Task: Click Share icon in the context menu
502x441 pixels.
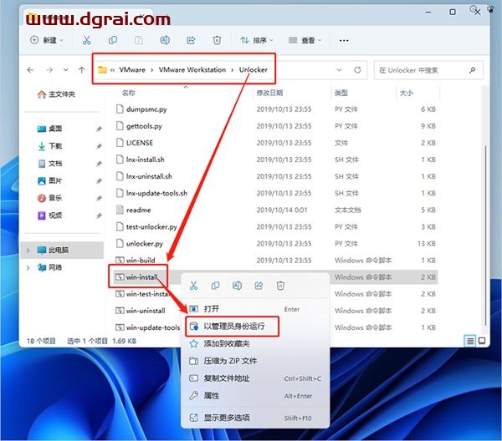Action: point(259,286)
